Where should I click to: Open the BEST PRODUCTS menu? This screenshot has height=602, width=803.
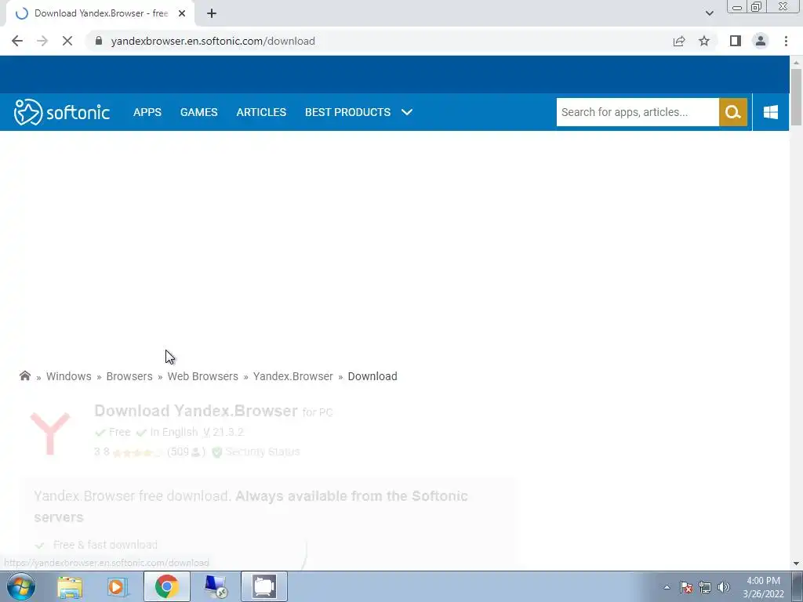pyautogui.click(x=347, y=112)
